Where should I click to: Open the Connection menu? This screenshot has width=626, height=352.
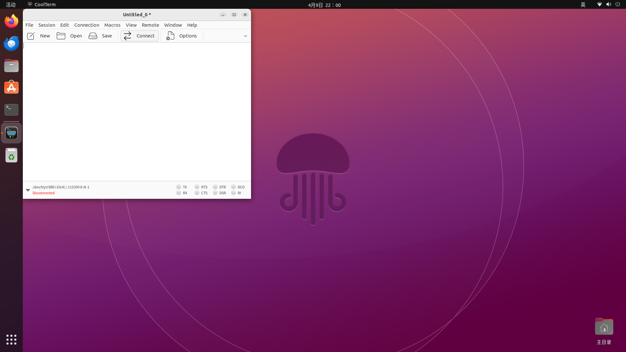coord(86,25)
